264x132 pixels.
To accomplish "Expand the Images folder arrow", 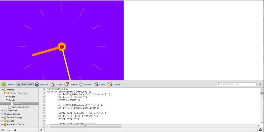I will coord(7,97).
